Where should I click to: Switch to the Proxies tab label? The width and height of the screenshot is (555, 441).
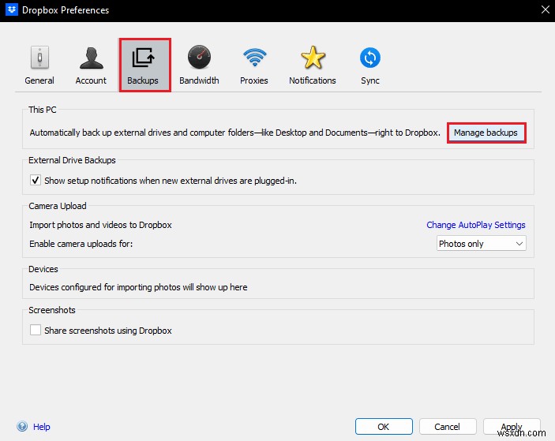point(253,80)
